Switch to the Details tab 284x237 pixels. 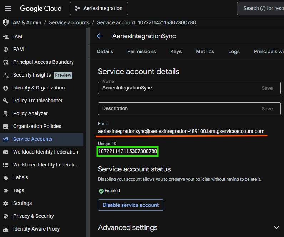tap(105, 52)
